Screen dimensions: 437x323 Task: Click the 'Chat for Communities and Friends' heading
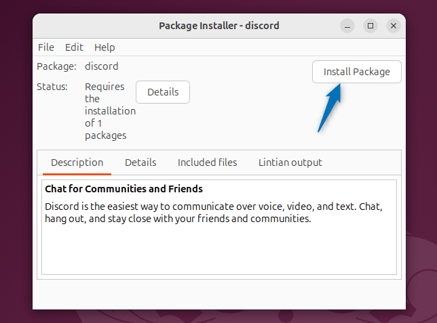tap(123, 189)
